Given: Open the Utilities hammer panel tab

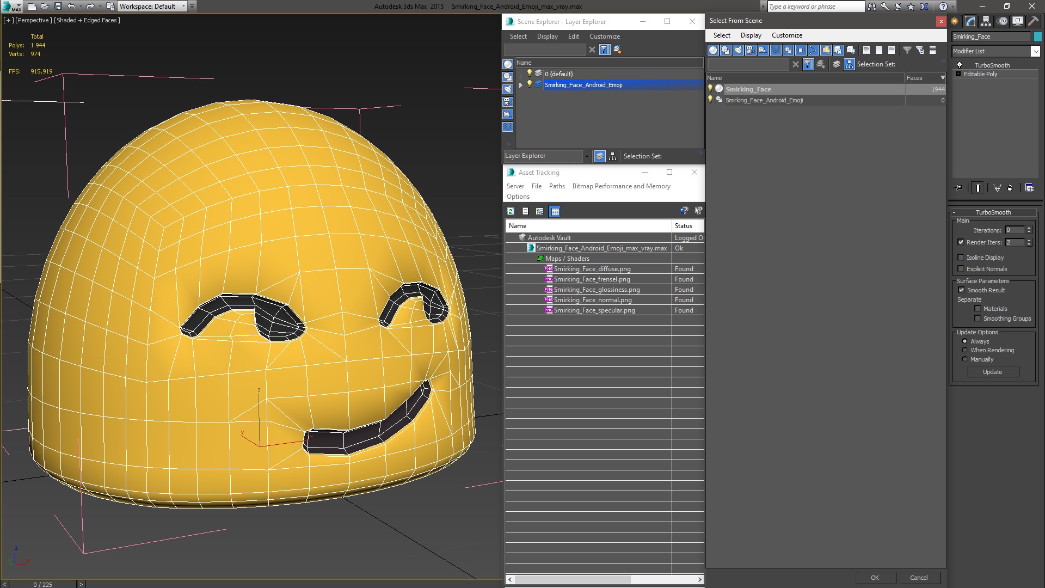Looking at the screenshot, I should tap(1033, 21).
